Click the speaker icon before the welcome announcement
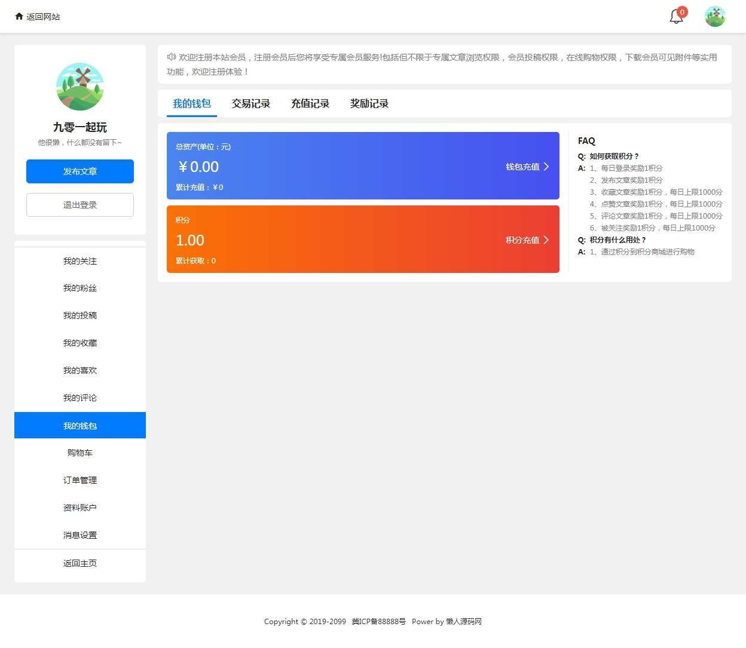Viewport: 746px width, 648px height. pos(170,57)
